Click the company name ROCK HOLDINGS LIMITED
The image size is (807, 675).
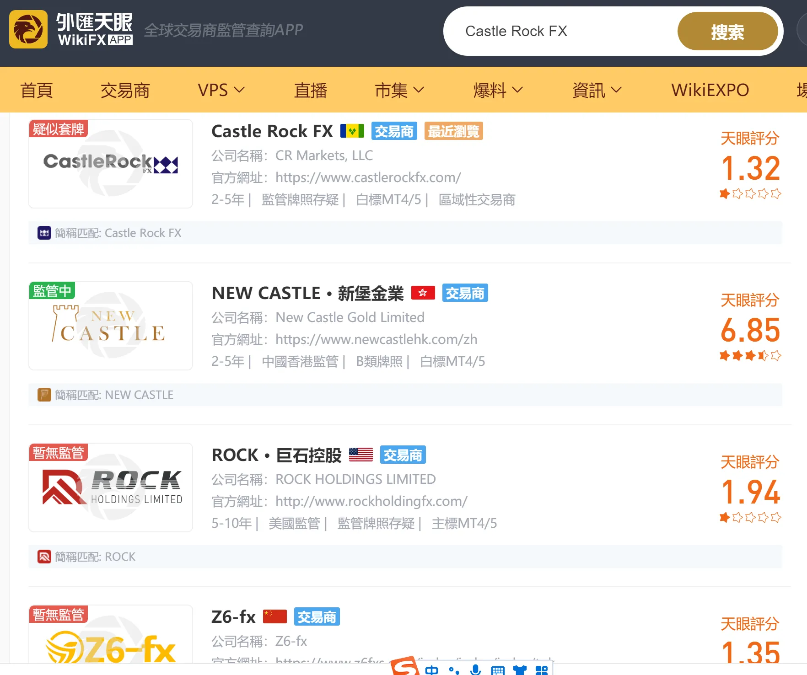(x=355, y=479)
